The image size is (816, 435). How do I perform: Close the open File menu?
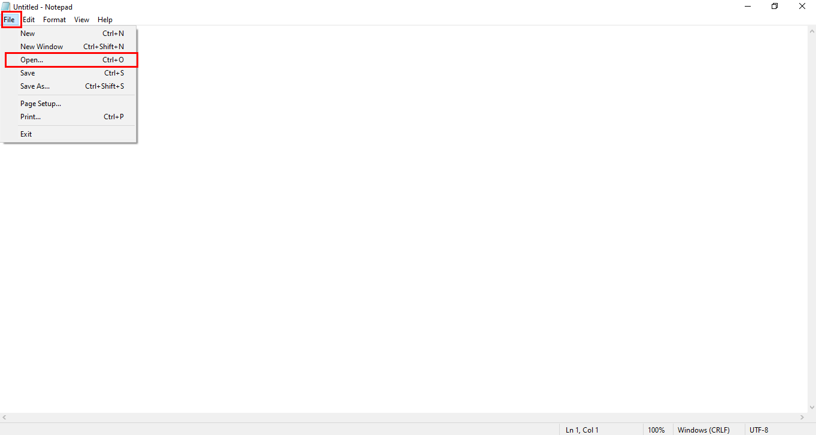pyautogui.click(x=9, y=20)
